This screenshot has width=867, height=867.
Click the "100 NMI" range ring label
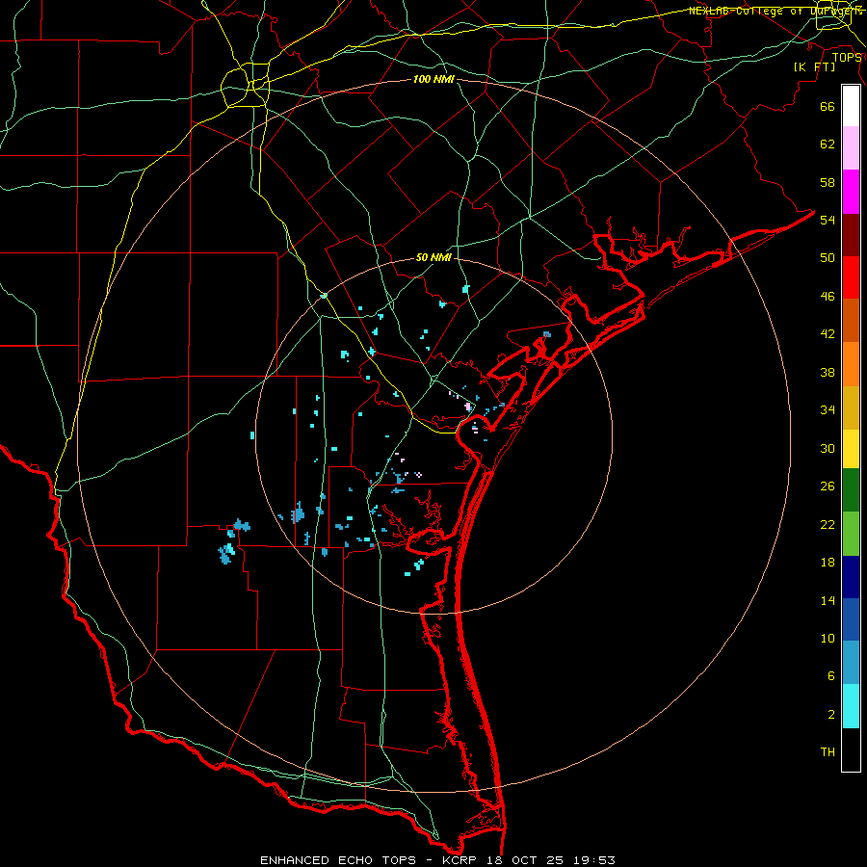[x=433, y=79]
